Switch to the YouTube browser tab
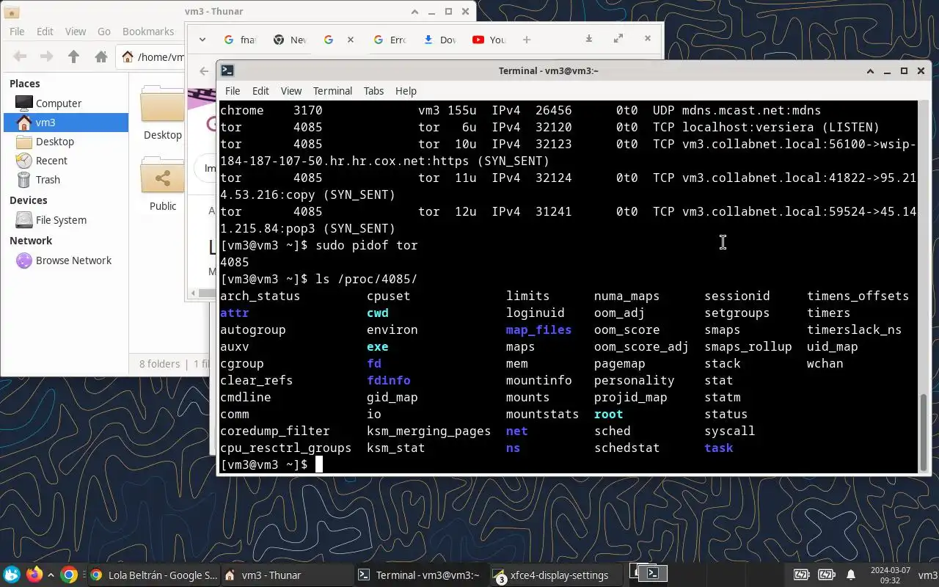The height and width of the screenshot is (587, 939). (489, 40)
